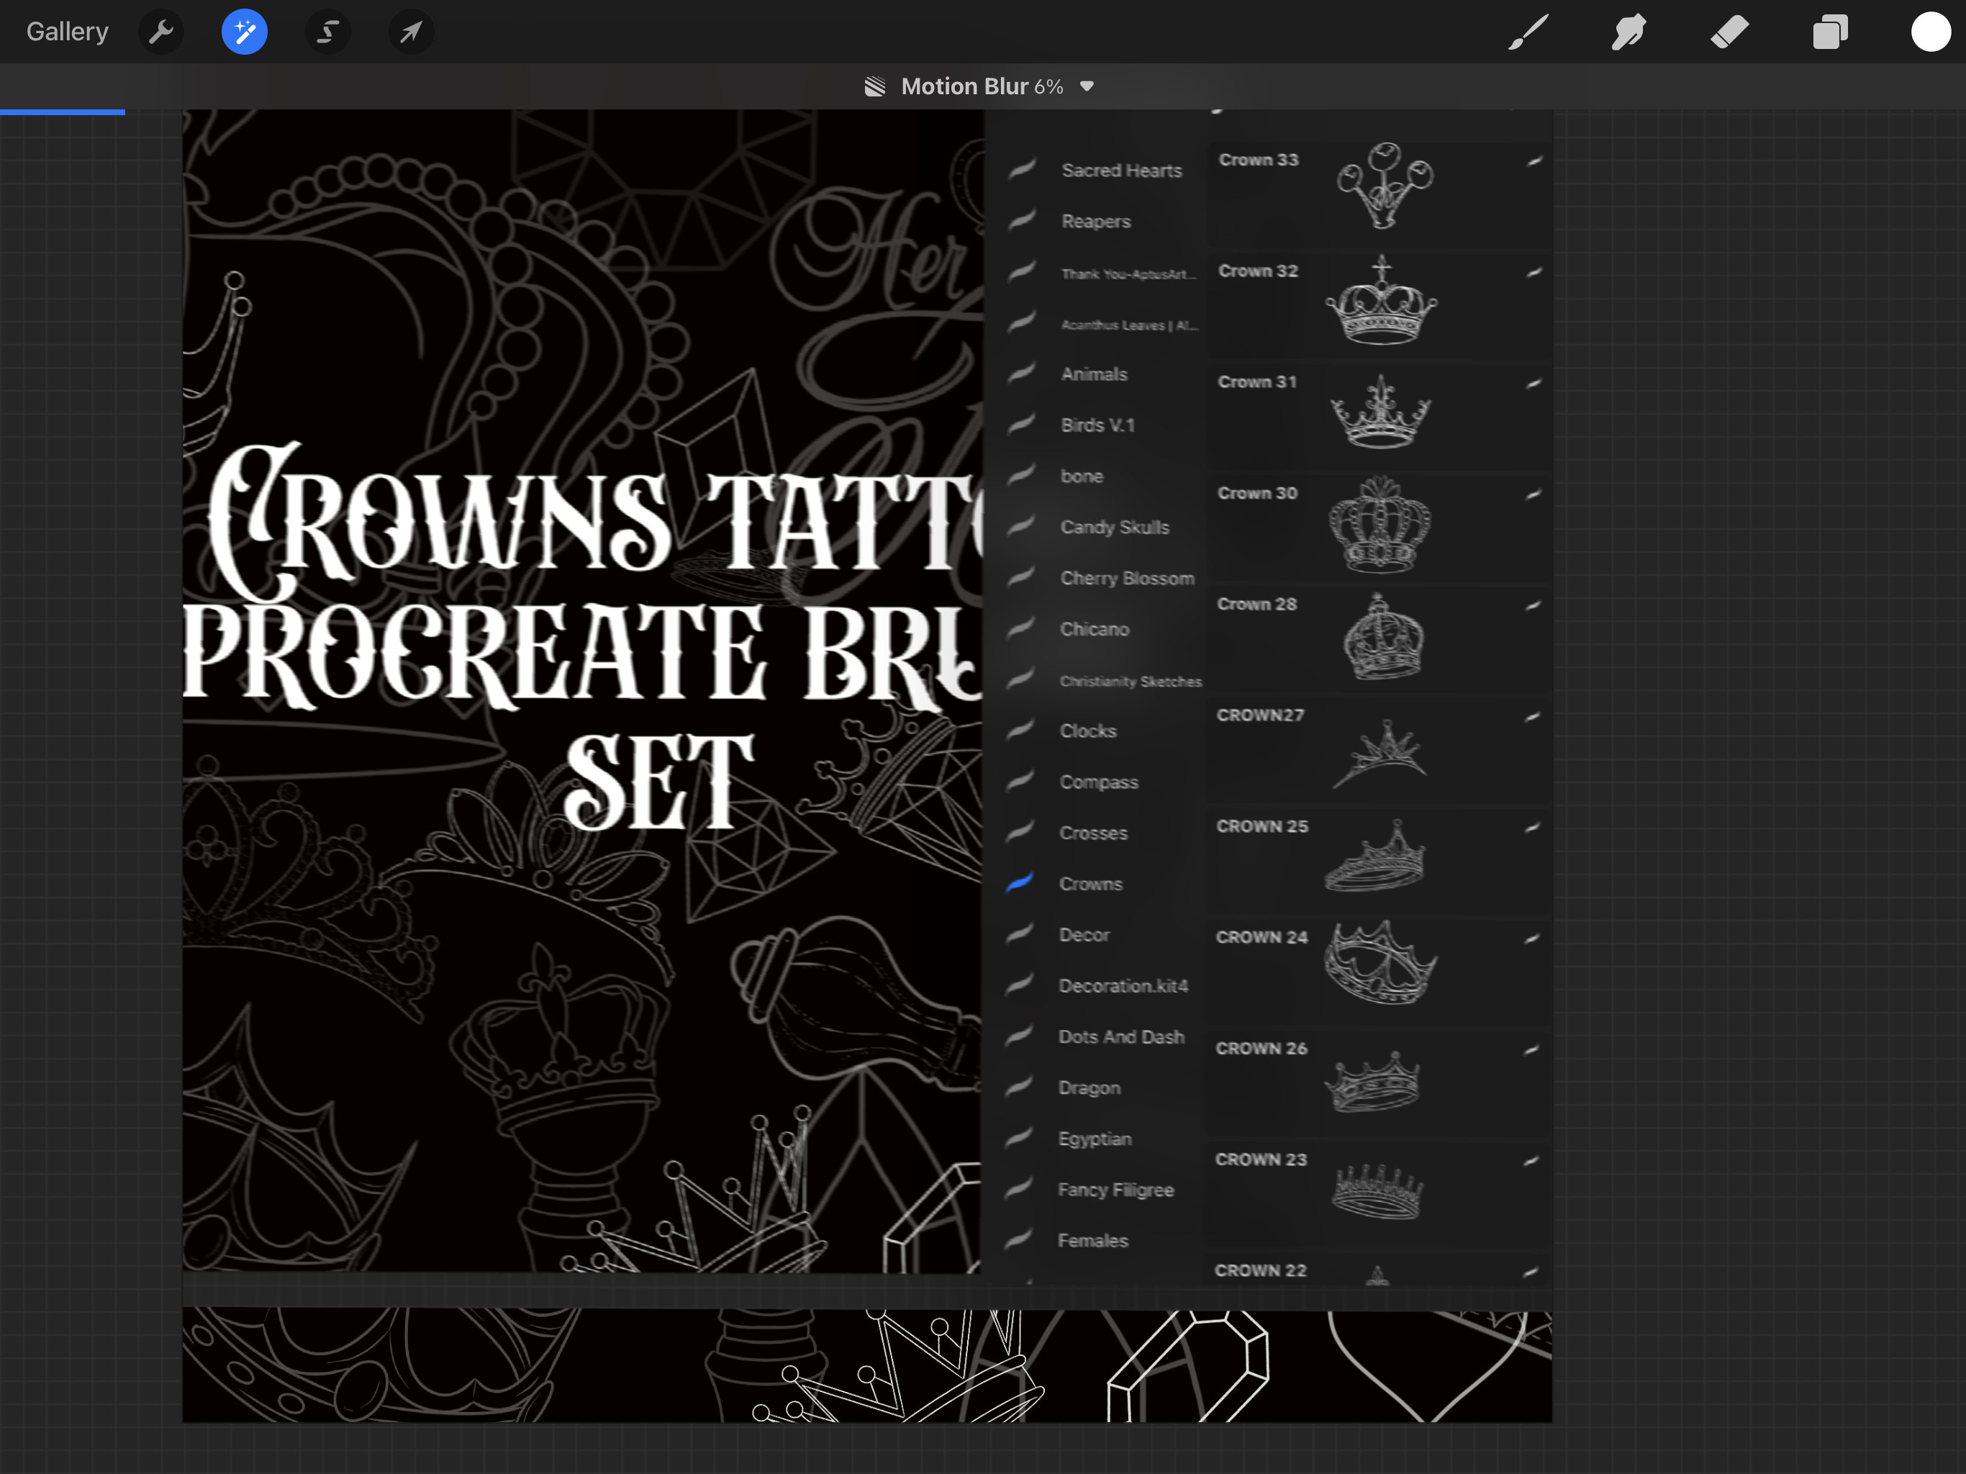Click Fancy Filigree in the brush list
This screenshot has width=1966, height=1474.
[x=1115, y=1190]
